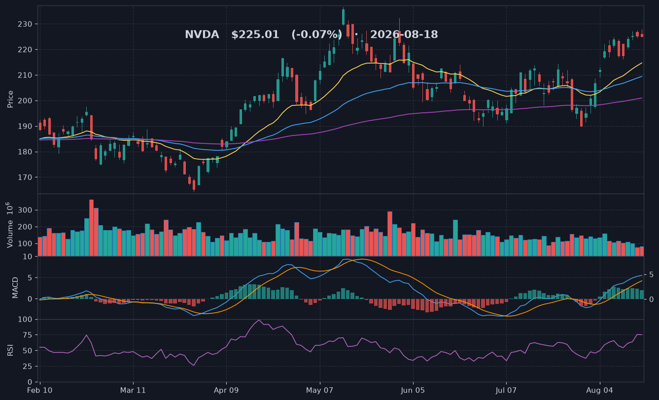
Task: Click the 220 price axis tick
Action: click(x=25, y=50)
